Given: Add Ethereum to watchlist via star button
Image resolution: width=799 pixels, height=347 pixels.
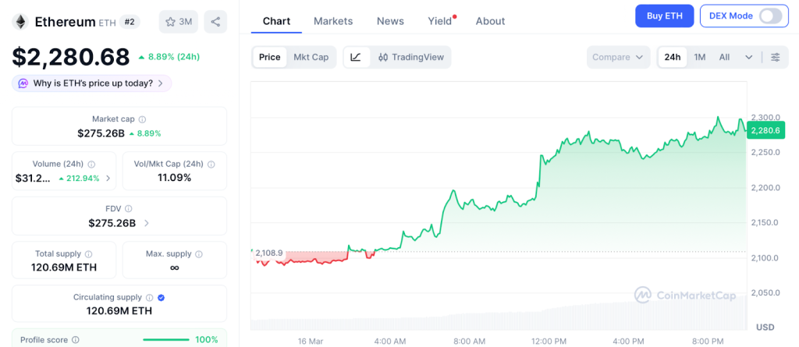Looking at the screenshot, I should tap(178, 22).
